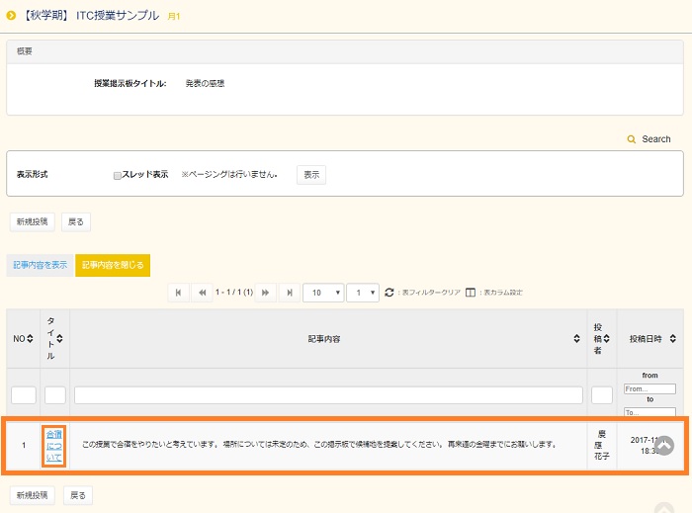Enable the スレッド表示 checkbox
This screenshot has height=513, width=692.
[x=117, y=175]
